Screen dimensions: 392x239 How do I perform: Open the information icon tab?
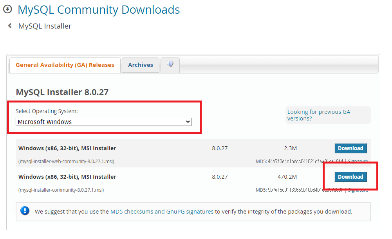[170, 65]
